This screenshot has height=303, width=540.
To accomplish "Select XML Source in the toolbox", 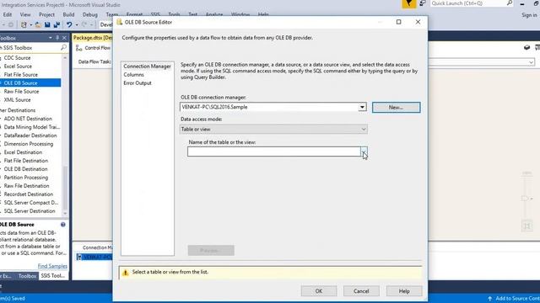I will [17, 100].
